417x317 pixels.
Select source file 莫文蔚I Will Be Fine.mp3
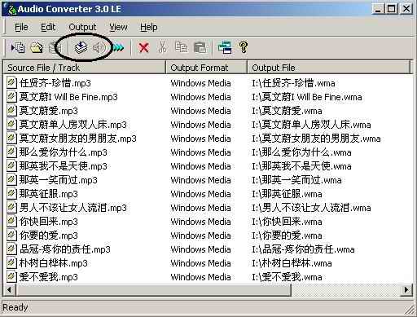tap(68, 97)
